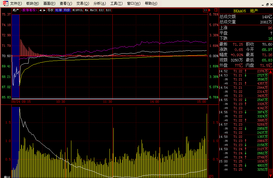Viewport: 273px width, 178px height.
Task: Open the 板块(M) menu
Action: coord(32,4)
